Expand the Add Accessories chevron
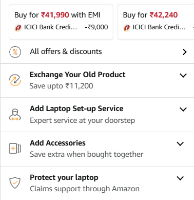This screenshot has height=200, width=194. pos(180,143)
